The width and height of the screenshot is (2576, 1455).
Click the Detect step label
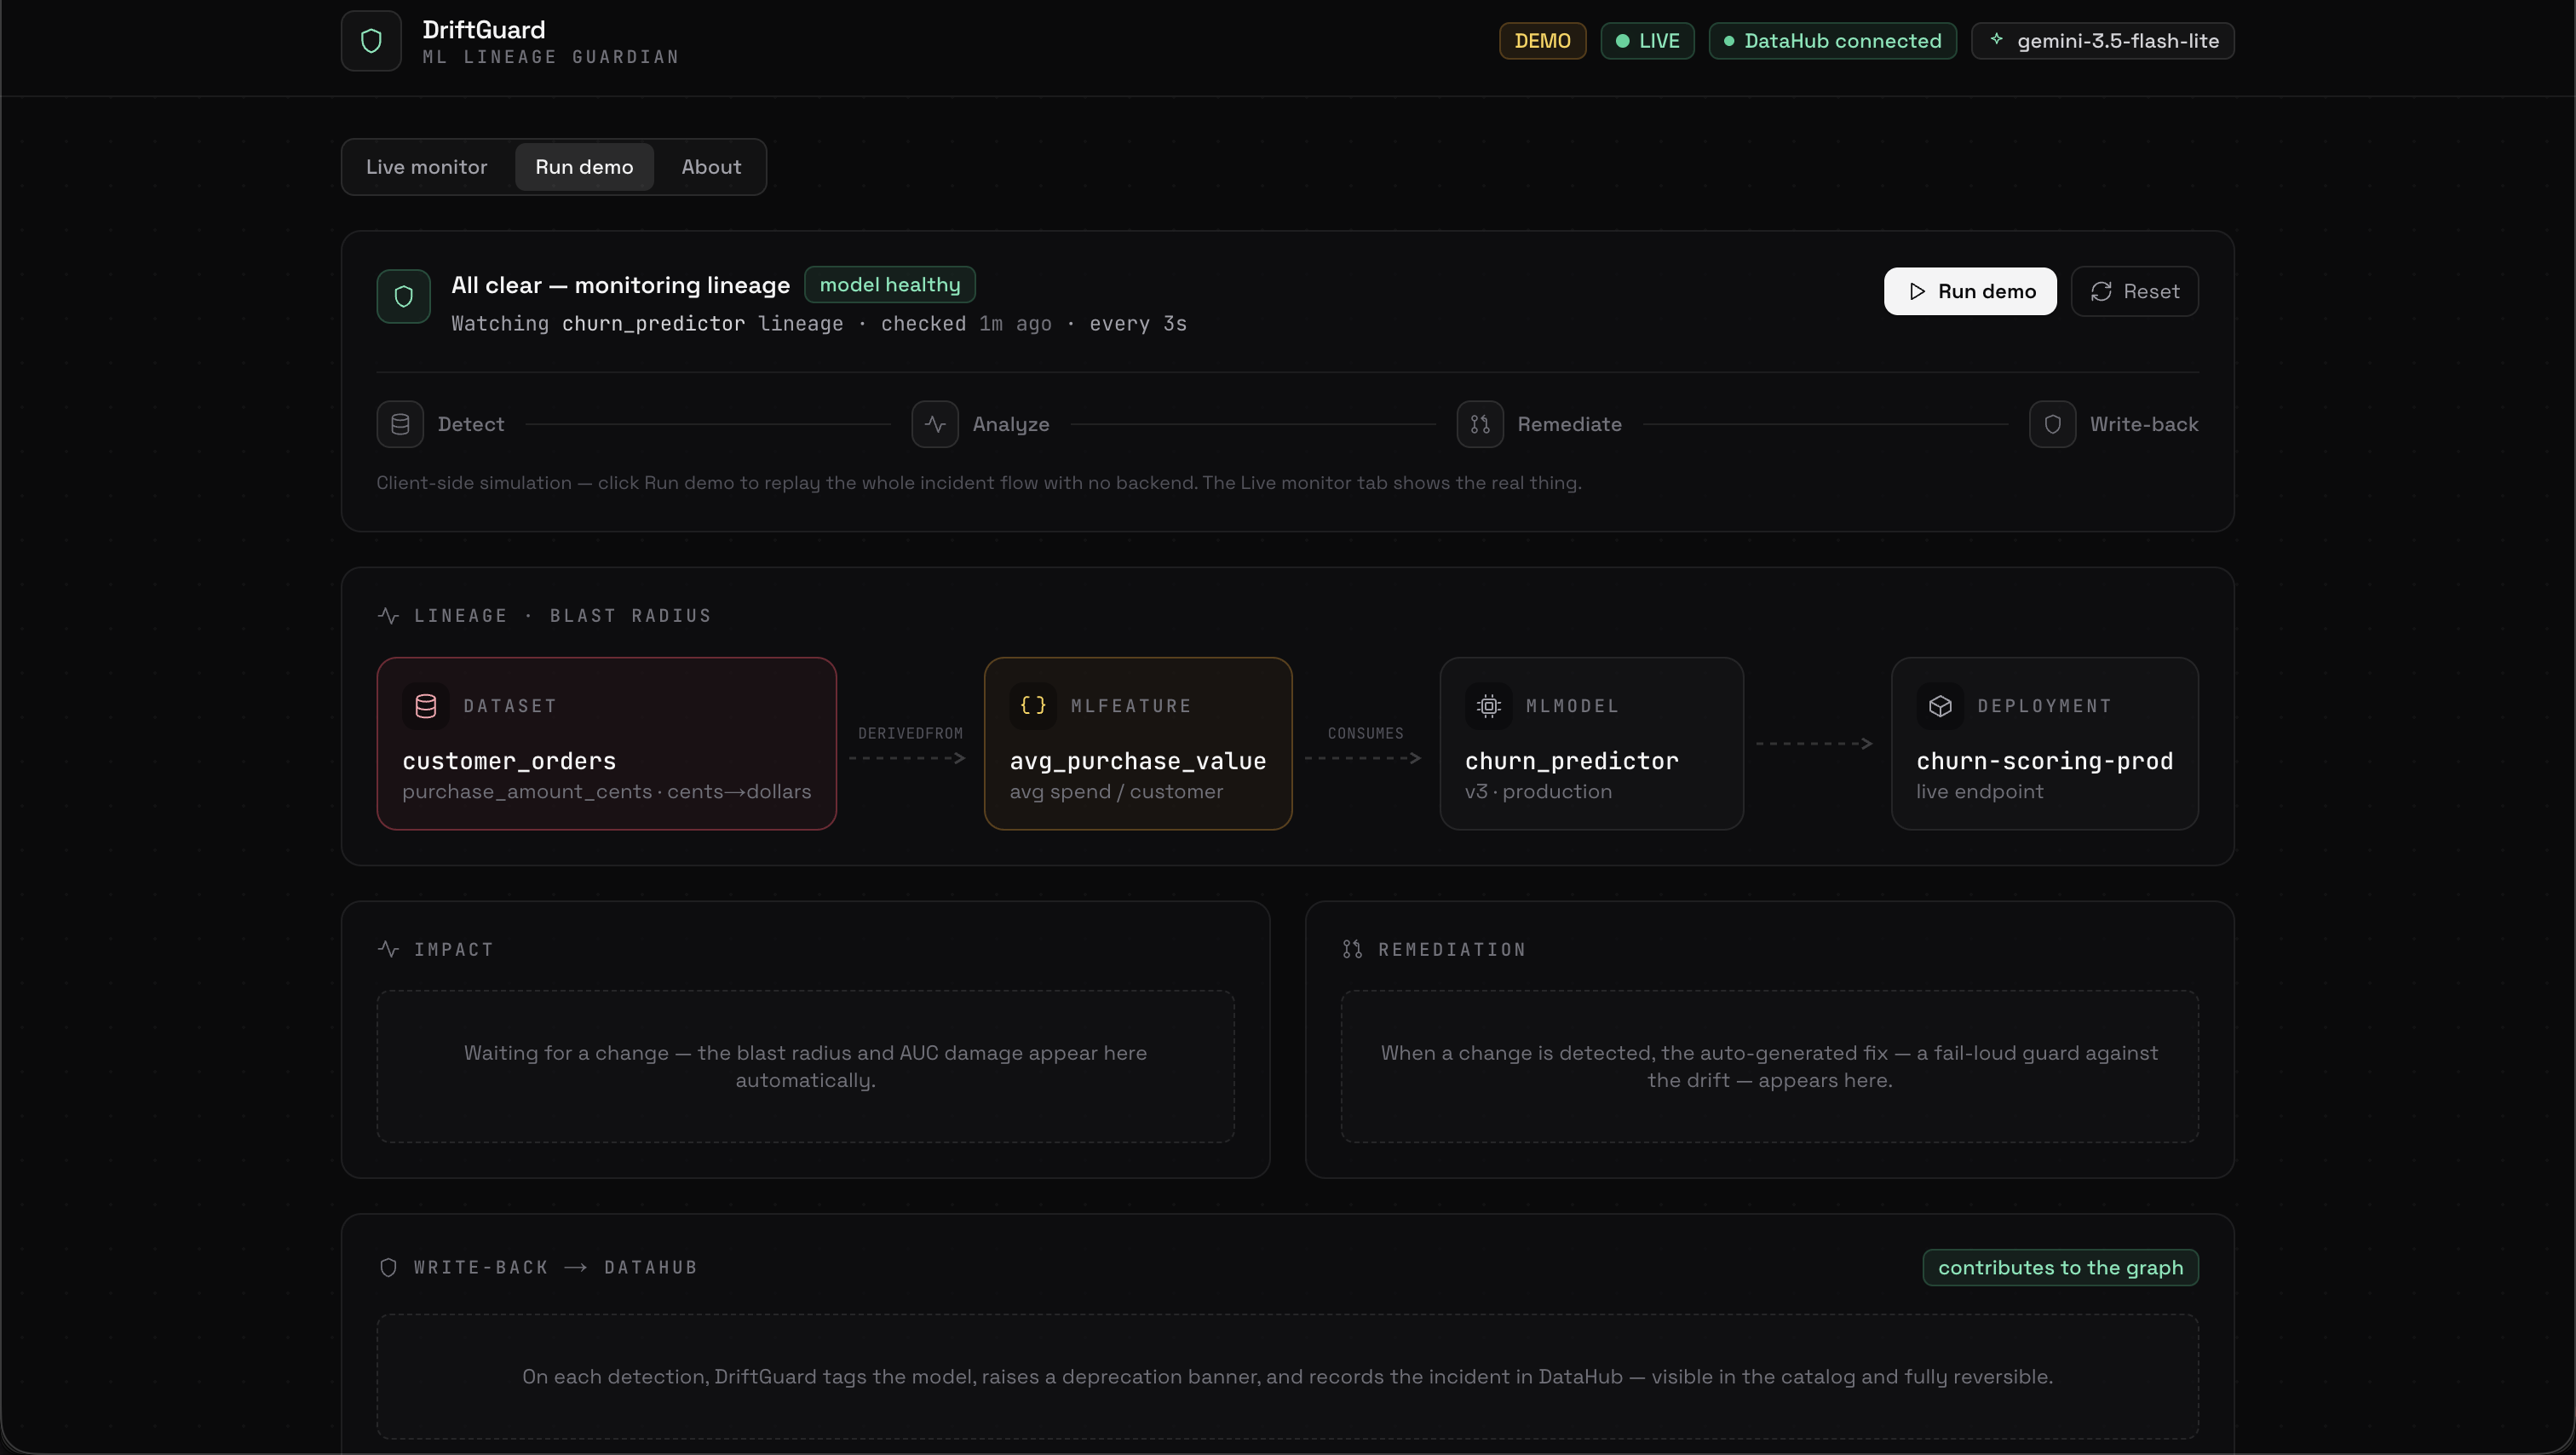(x=471, y=424)
